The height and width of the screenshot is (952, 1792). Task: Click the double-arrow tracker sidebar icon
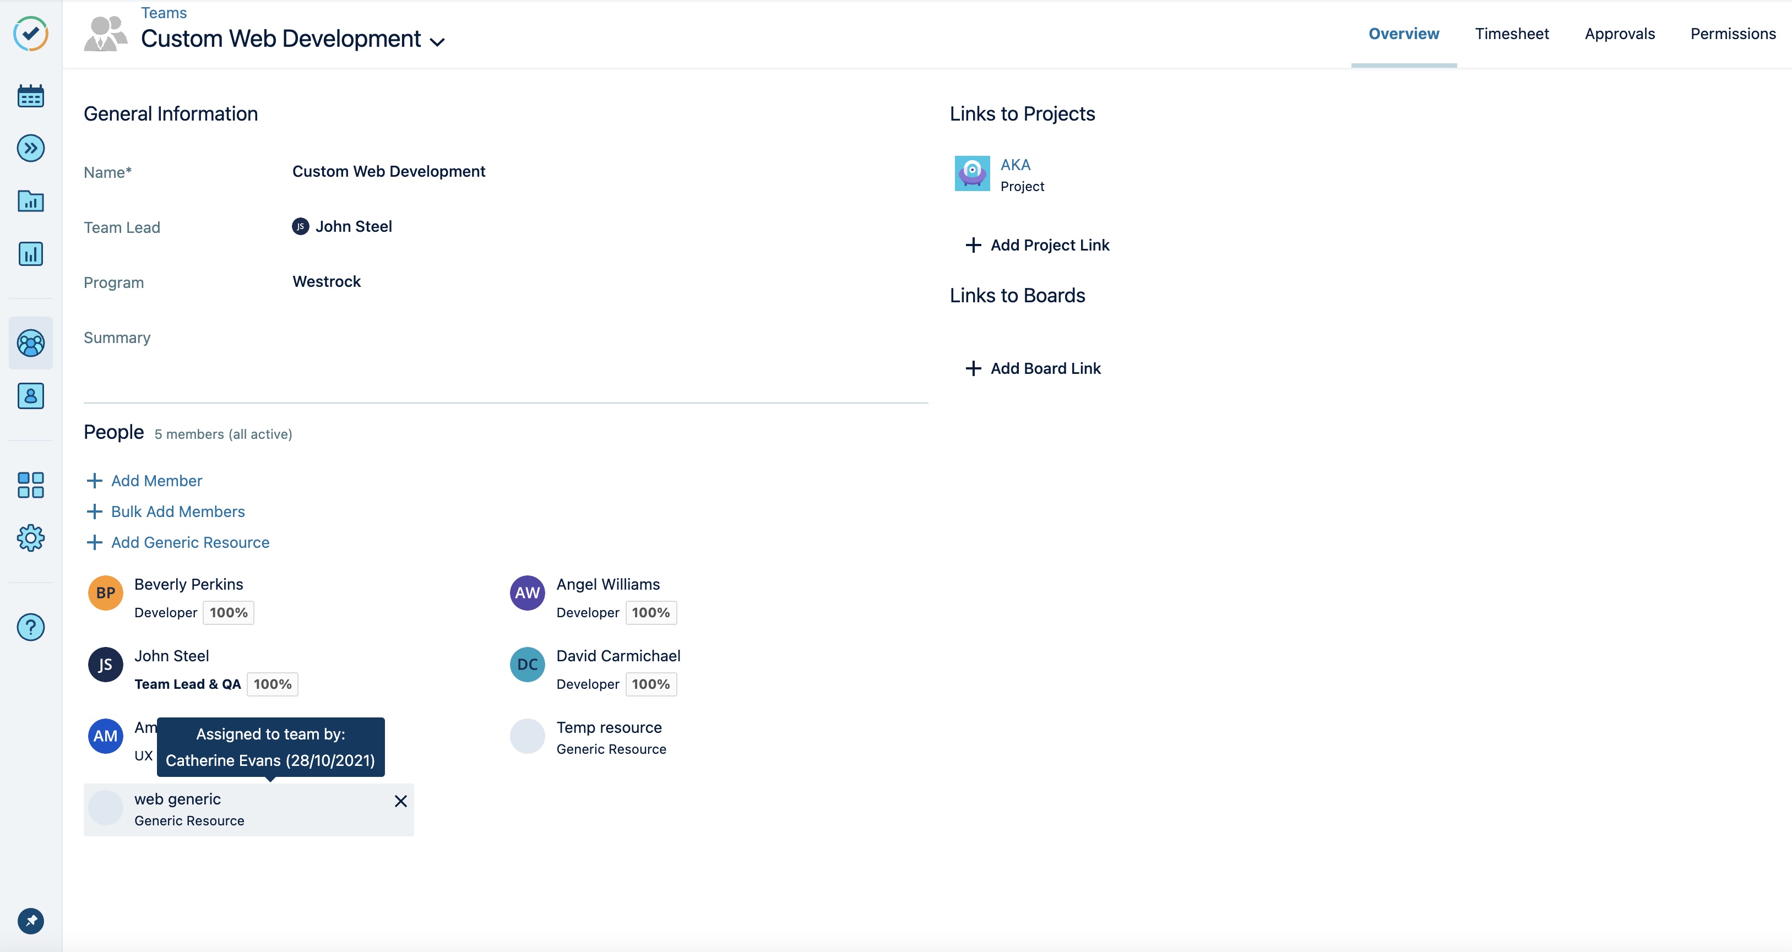[x=31, y=148]
